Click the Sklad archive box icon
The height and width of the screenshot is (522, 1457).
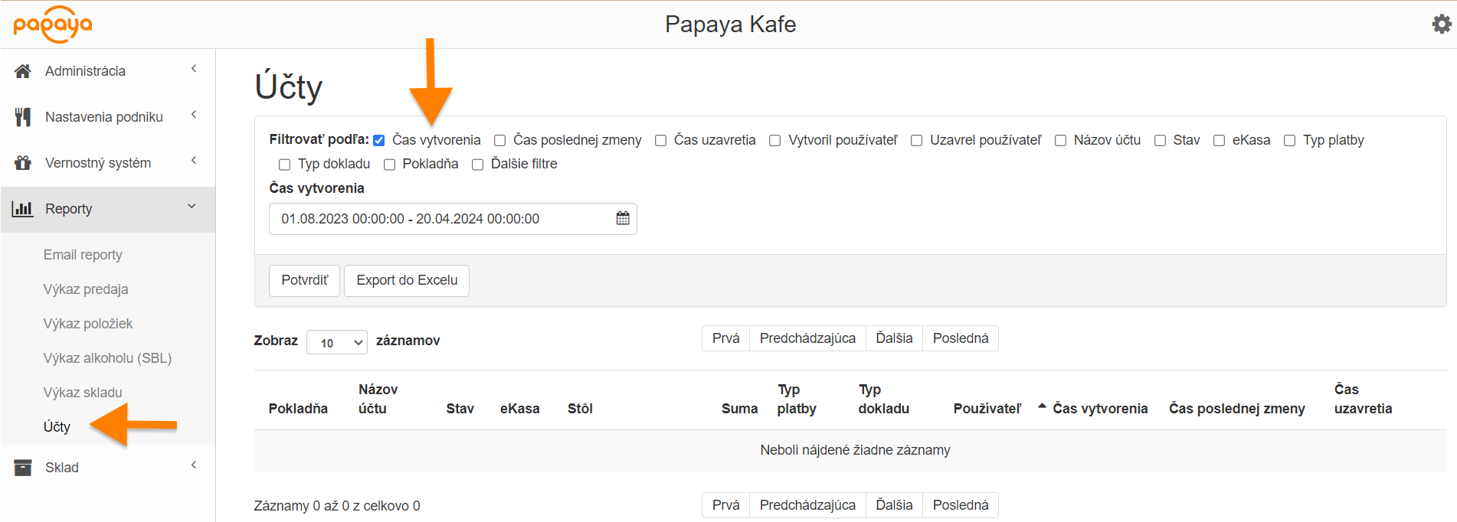[x=23, y=468]
